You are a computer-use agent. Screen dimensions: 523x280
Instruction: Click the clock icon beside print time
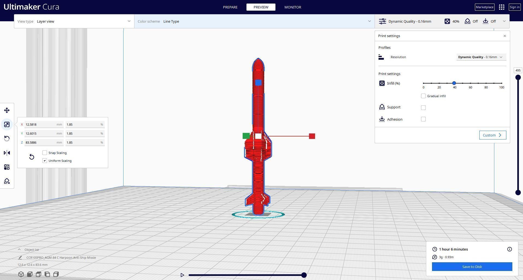click(x=435, y=249)
